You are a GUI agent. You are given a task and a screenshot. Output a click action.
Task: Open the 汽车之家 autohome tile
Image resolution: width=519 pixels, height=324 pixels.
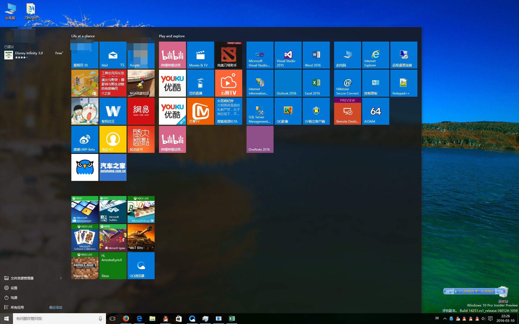[113, 167]
